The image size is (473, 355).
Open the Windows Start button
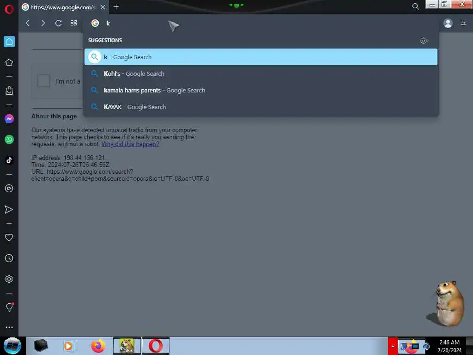point(12,346)
